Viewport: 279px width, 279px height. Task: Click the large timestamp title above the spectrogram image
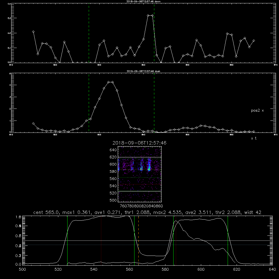pos(139,143)
